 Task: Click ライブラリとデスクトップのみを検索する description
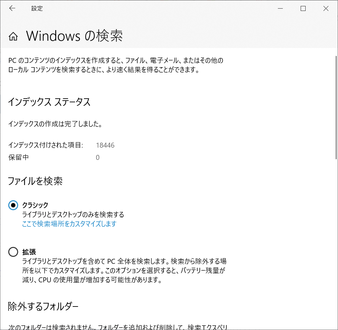73,214
